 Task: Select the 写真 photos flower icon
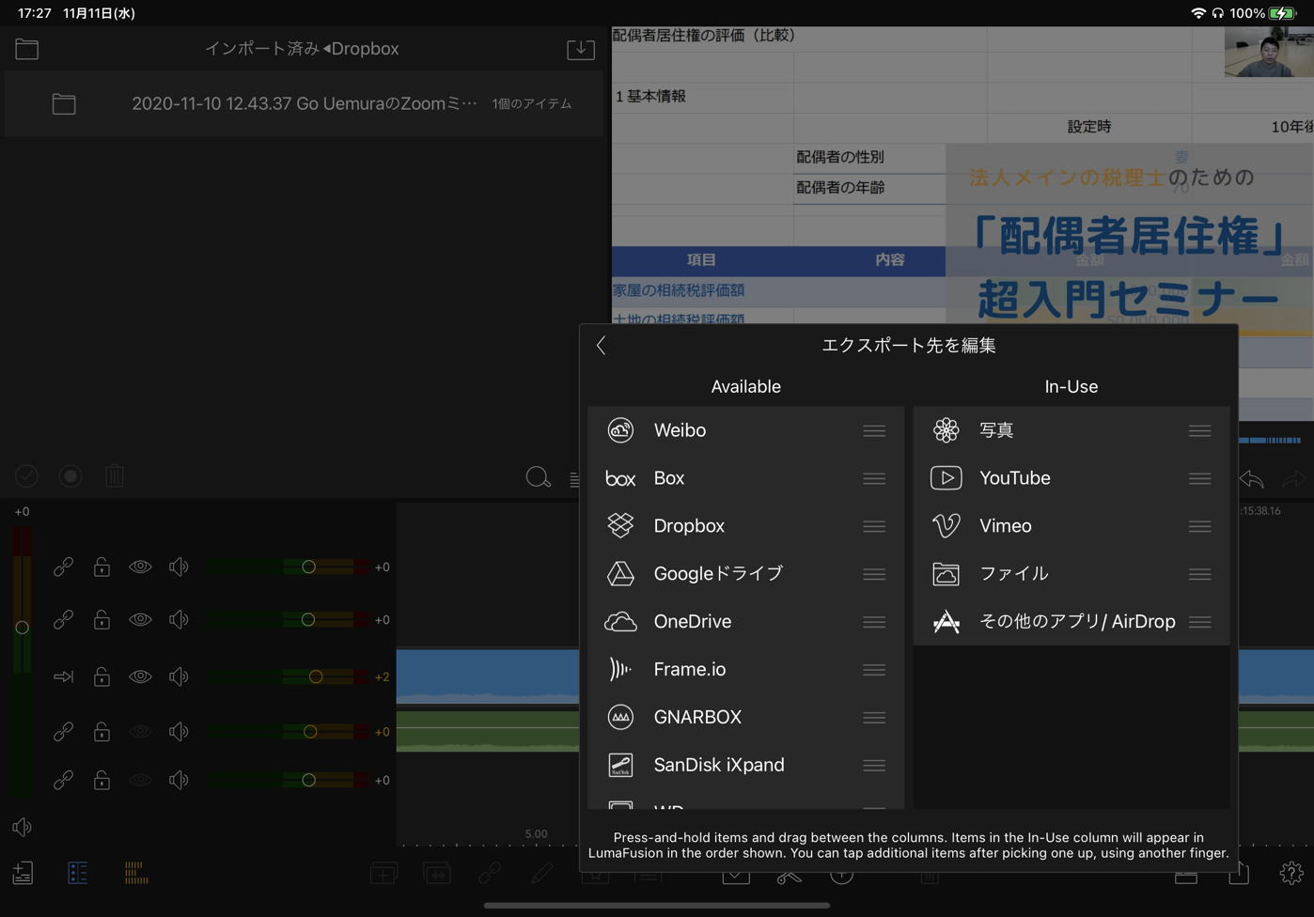coord(946,430)
